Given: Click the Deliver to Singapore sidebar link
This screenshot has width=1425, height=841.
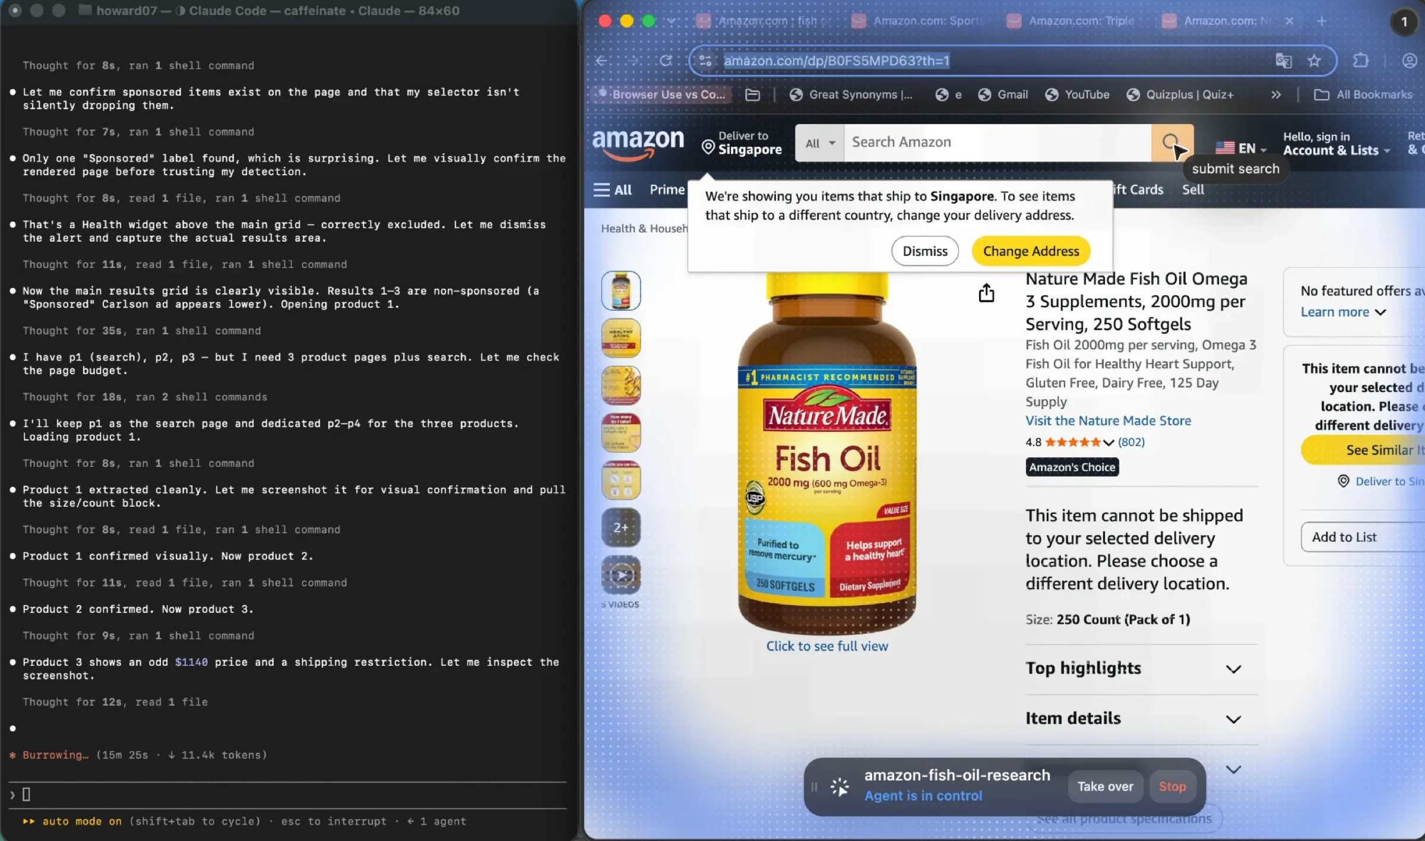Looking at the screenshot, I should click(x=1381, y=481).
